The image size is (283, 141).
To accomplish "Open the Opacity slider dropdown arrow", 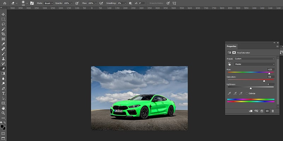I will (72, 3).
